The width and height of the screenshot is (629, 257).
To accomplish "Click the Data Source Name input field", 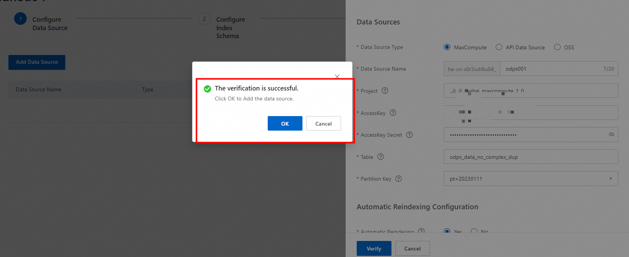I will click(550, 69).
